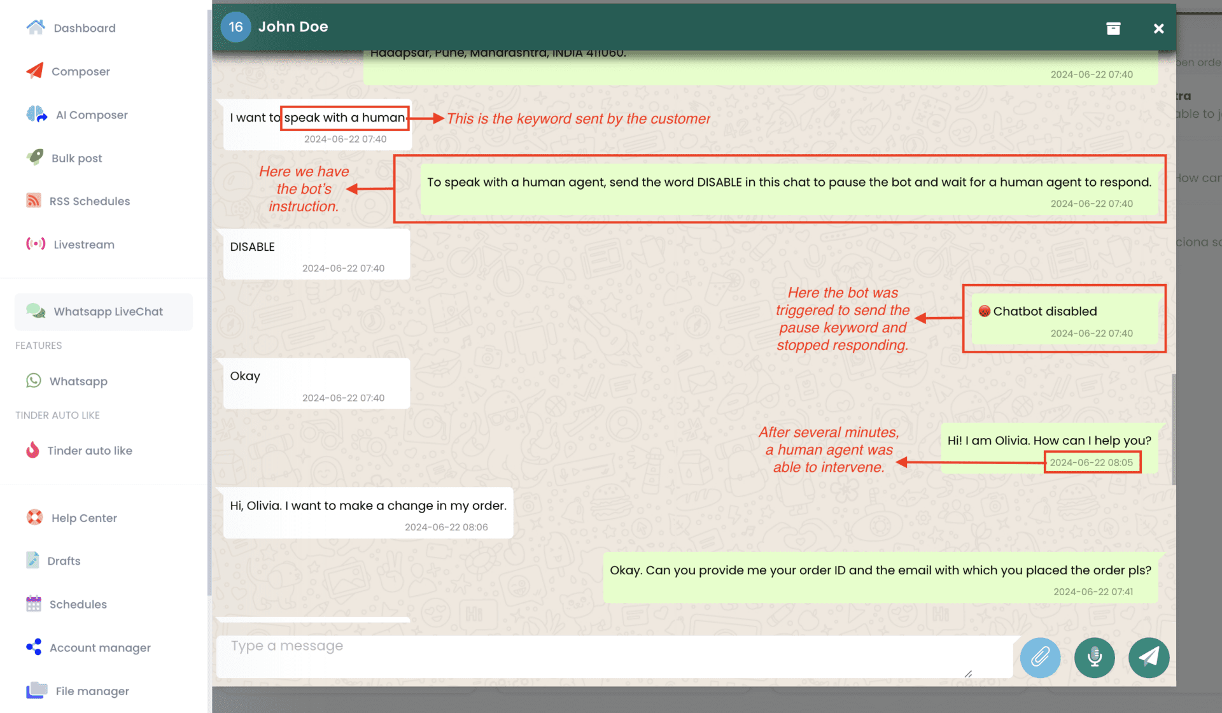Open the Dashboard house icon
Screen dimensions: 1222x713
[36, 27]
